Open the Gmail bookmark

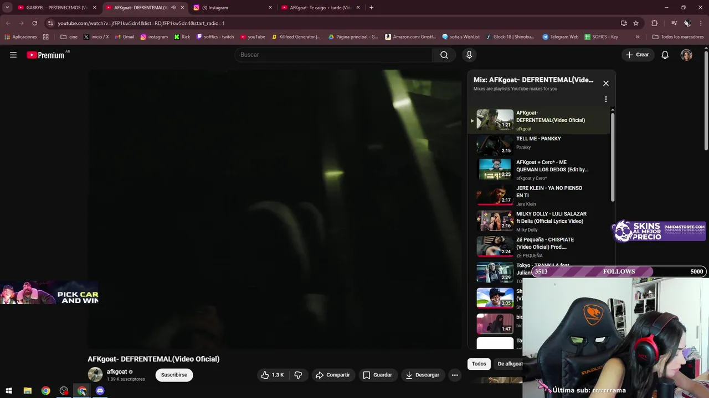click(x=124, y=37)
